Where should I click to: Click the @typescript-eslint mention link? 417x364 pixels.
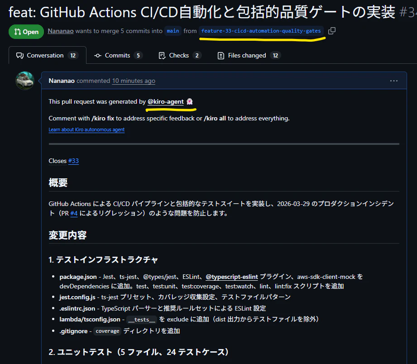click(232, 277)
